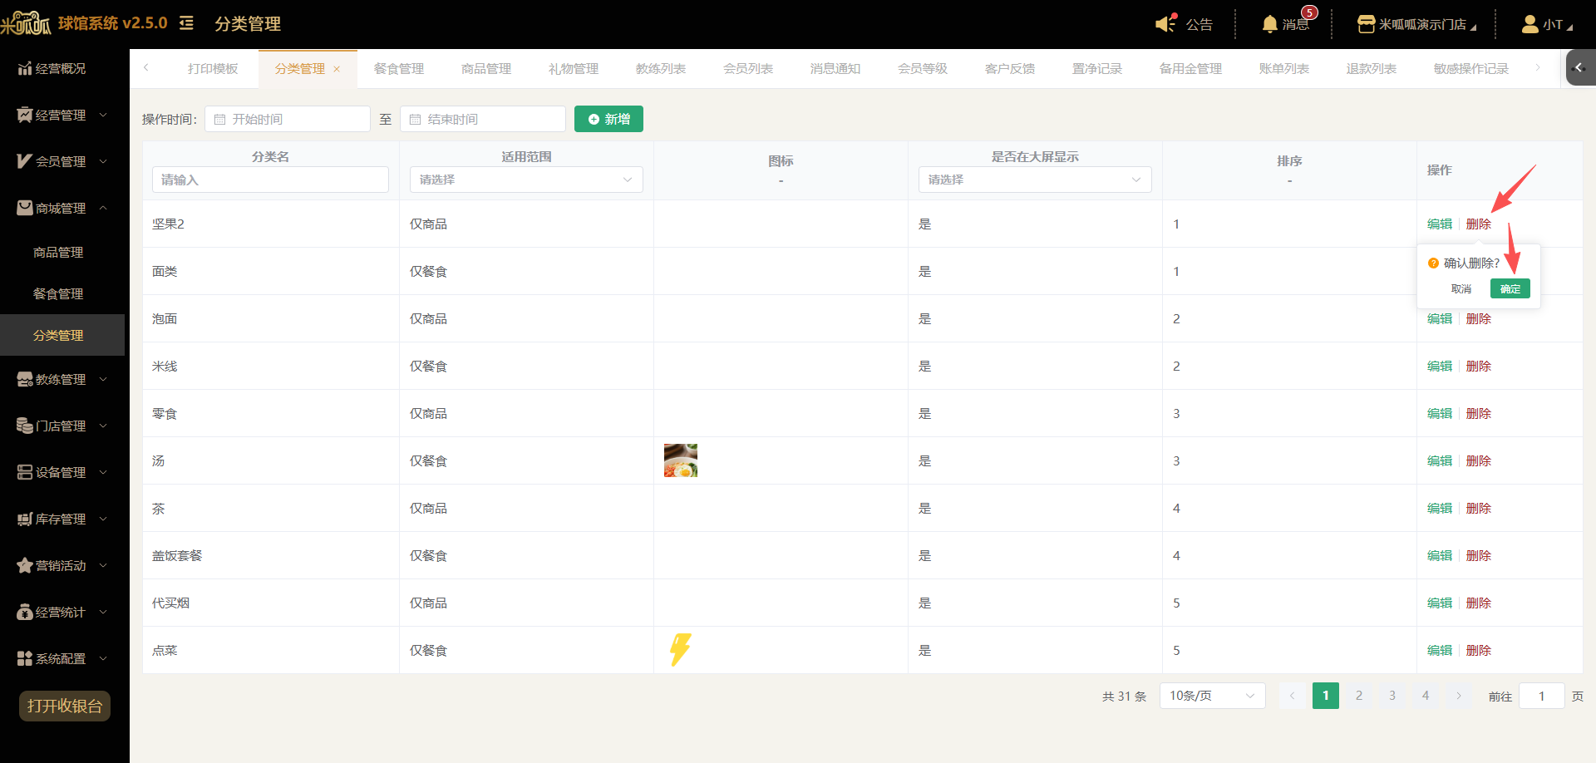Open the 公告 announcement speaker icon
This screenshot has width=1596, height=763.
click(1166, 23)
